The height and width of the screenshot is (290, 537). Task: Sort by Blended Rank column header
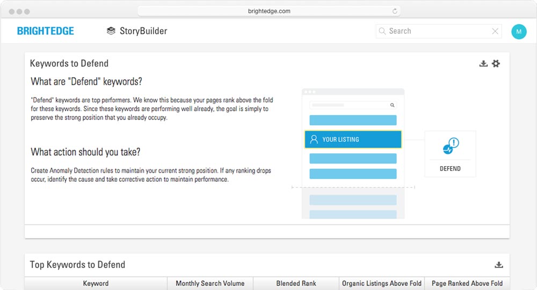coord(296,284)
